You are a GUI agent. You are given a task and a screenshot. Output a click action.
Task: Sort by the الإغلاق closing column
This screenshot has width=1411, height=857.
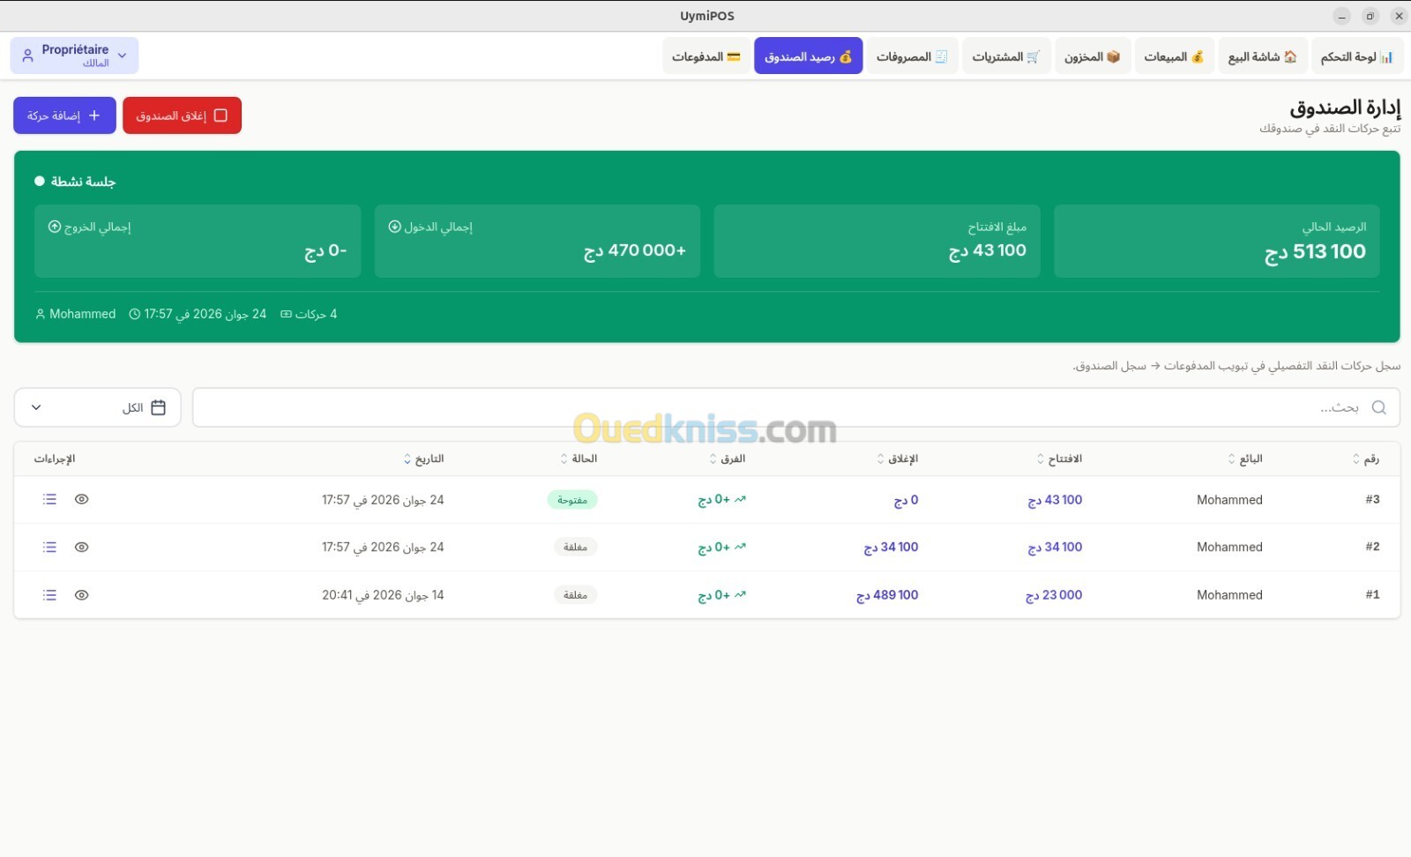pyautogui.click(x=897, y=458)
